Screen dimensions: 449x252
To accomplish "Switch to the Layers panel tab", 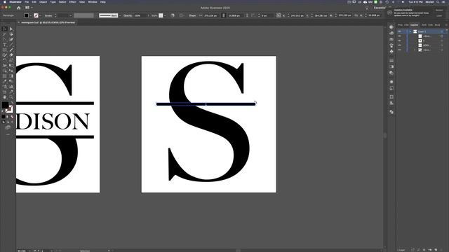I will [x=414, y=25].
